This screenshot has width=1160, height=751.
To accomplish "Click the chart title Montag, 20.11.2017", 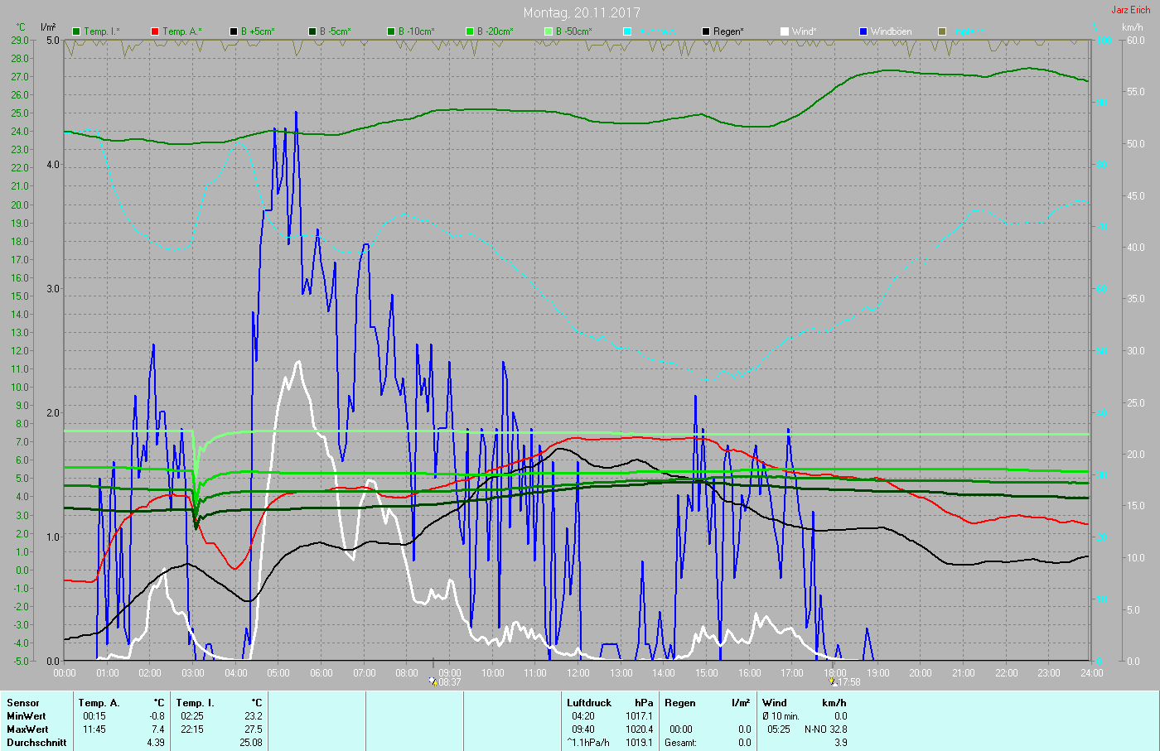I will (x=581, y=12).
